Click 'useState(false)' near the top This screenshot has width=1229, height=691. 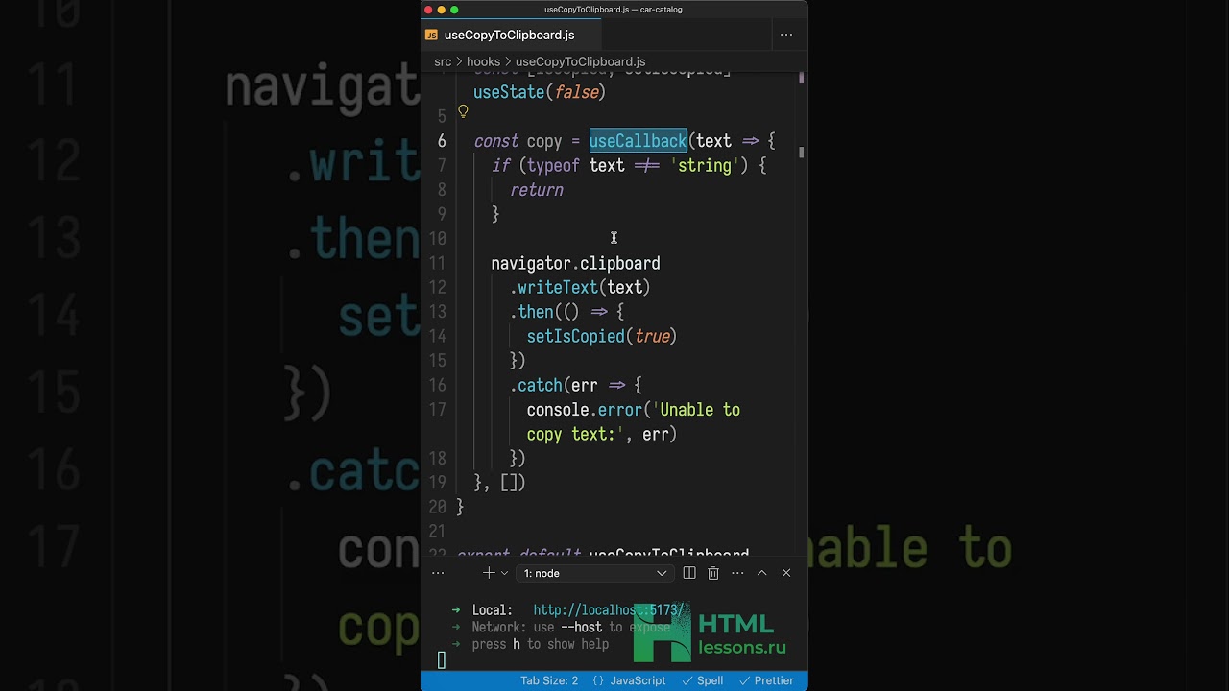(x=539, y=92)
